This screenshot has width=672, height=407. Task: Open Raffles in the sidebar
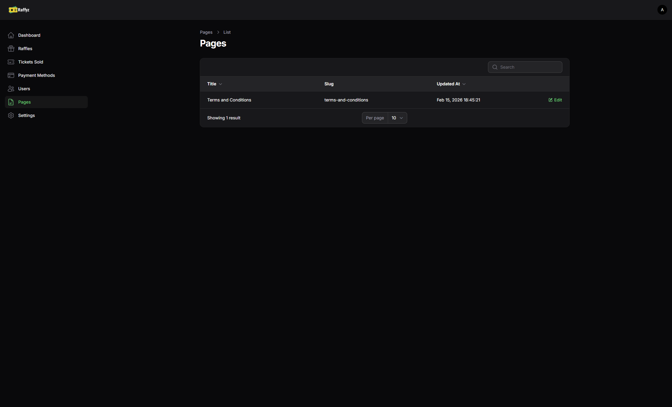[x=25, y=49]
